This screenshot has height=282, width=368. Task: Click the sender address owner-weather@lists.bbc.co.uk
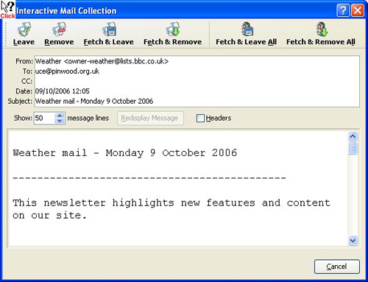coord(116,61)
